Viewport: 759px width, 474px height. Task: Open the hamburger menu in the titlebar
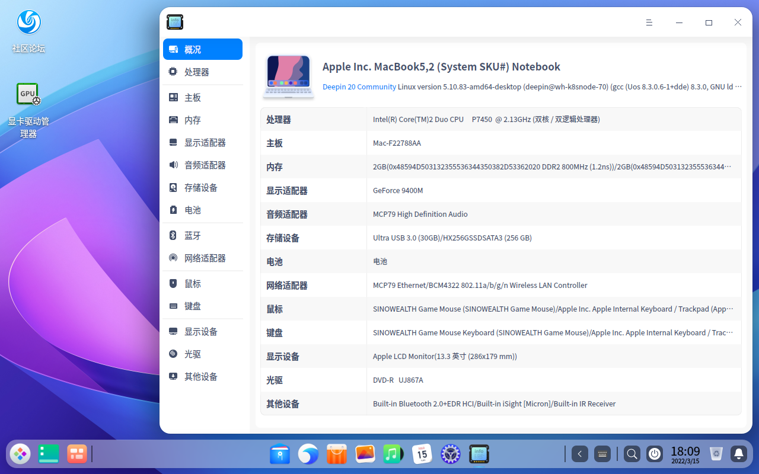pos(649,23)
